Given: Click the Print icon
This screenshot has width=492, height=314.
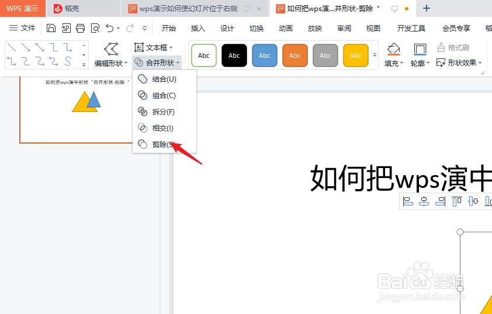Looking at the screenshot, I should 80,28.
